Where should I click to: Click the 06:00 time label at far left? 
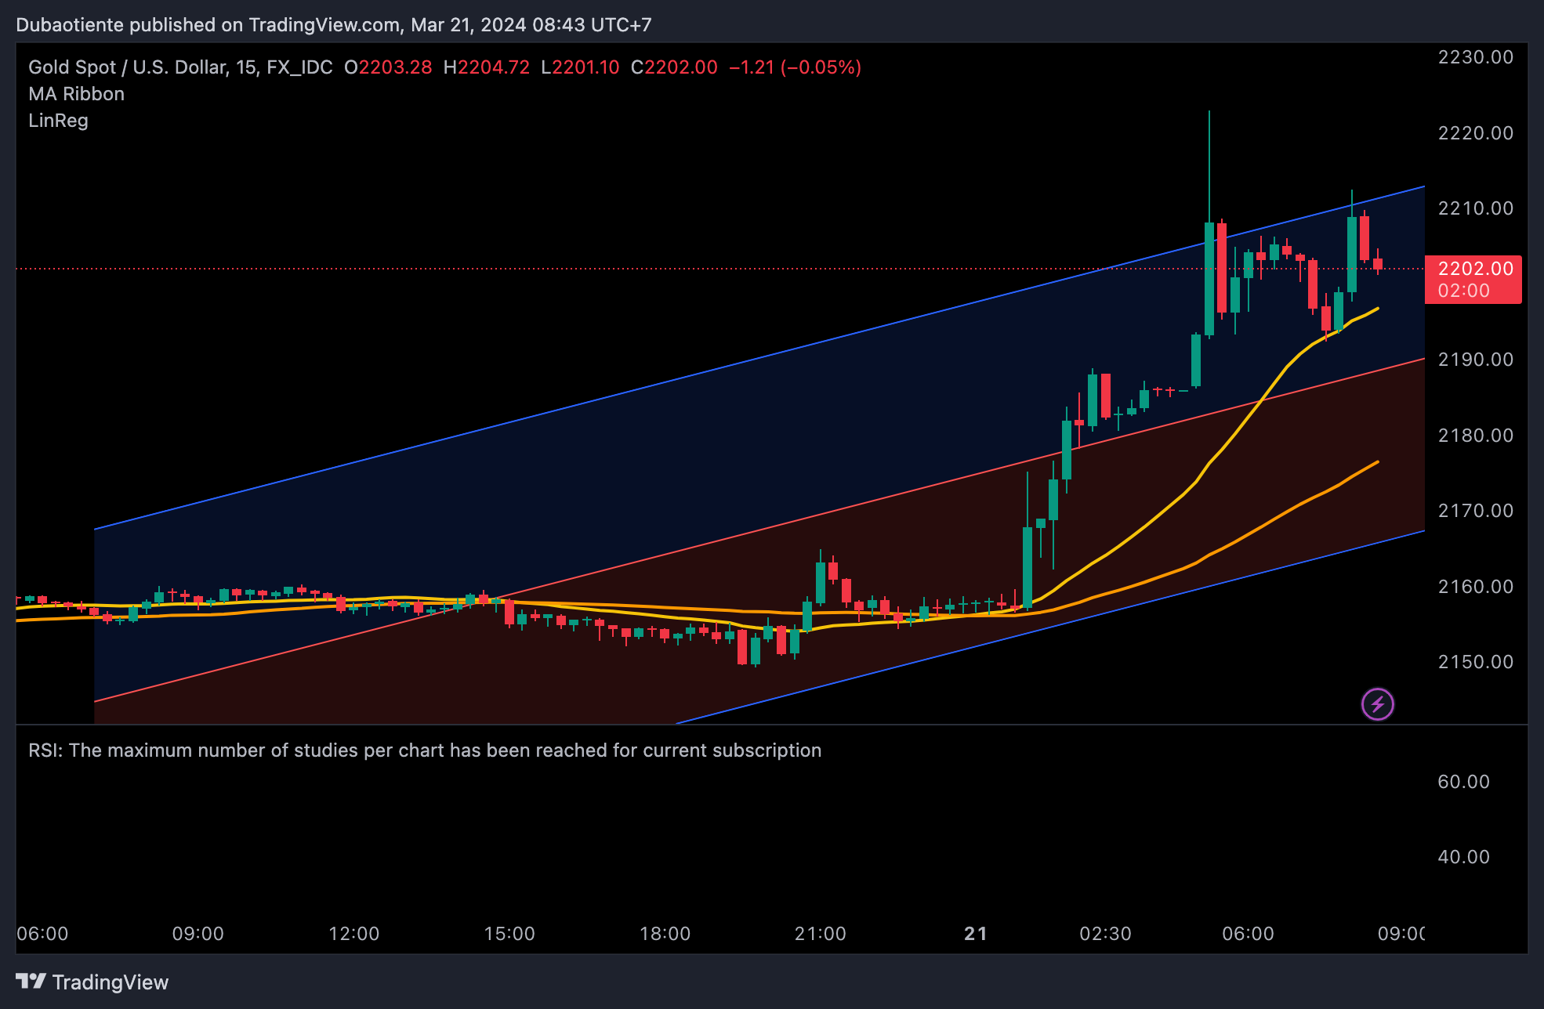click(42, 934)
